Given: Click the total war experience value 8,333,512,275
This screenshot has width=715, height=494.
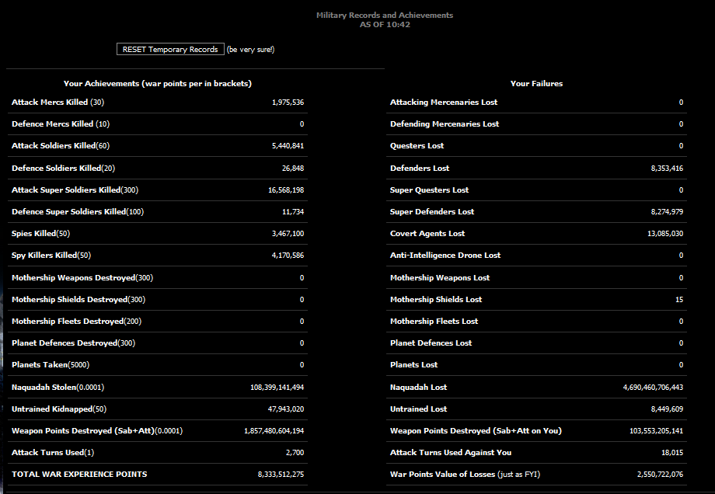Looking at the screenshot, I should 281,475.
